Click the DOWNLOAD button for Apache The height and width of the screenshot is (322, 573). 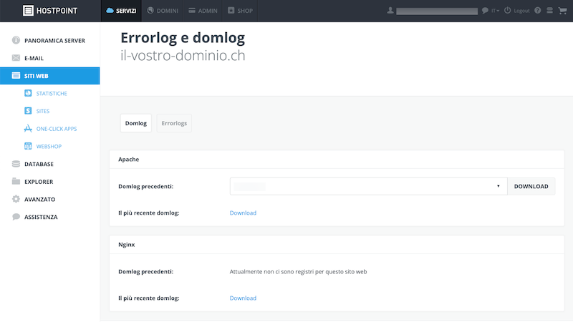[x=531, y=186]
